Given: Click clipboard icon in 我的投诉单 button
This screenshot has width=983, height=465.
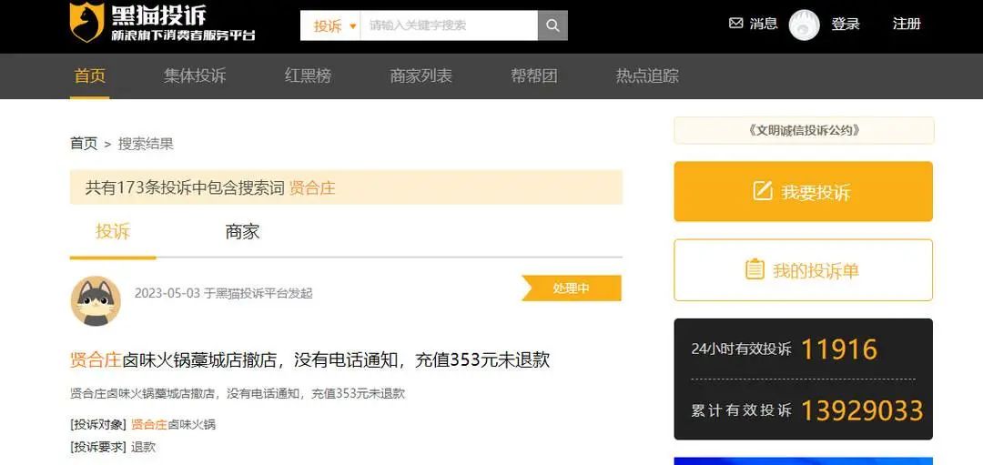Looking at the screenshot, I should click(755, 269).
